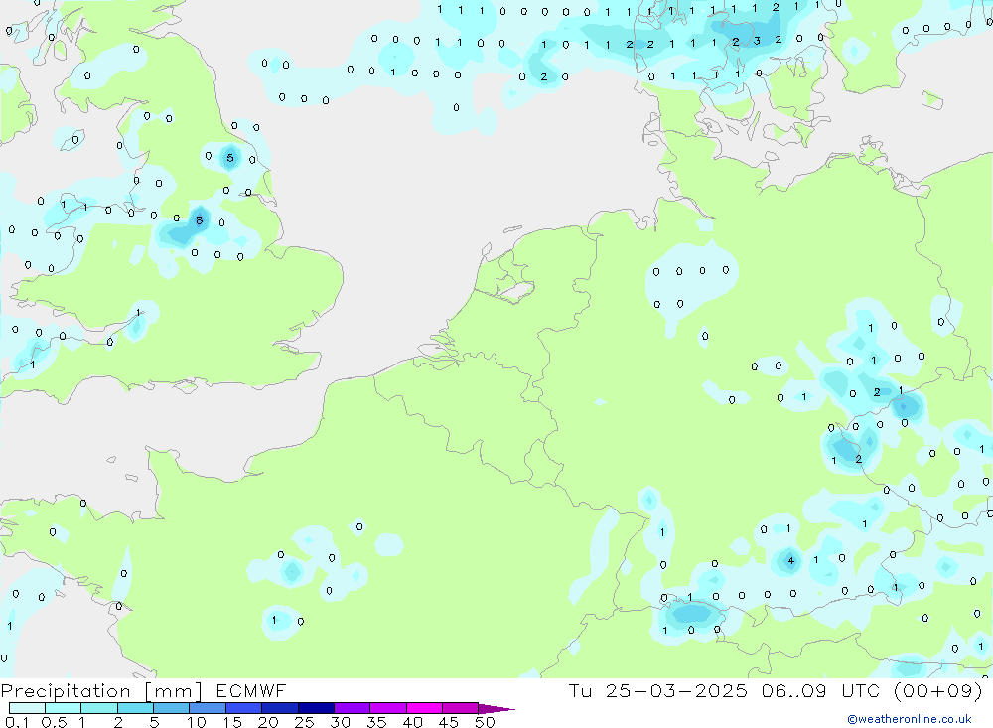
Task: Click the legend arrow tip above 50
Action: [496, 709]
